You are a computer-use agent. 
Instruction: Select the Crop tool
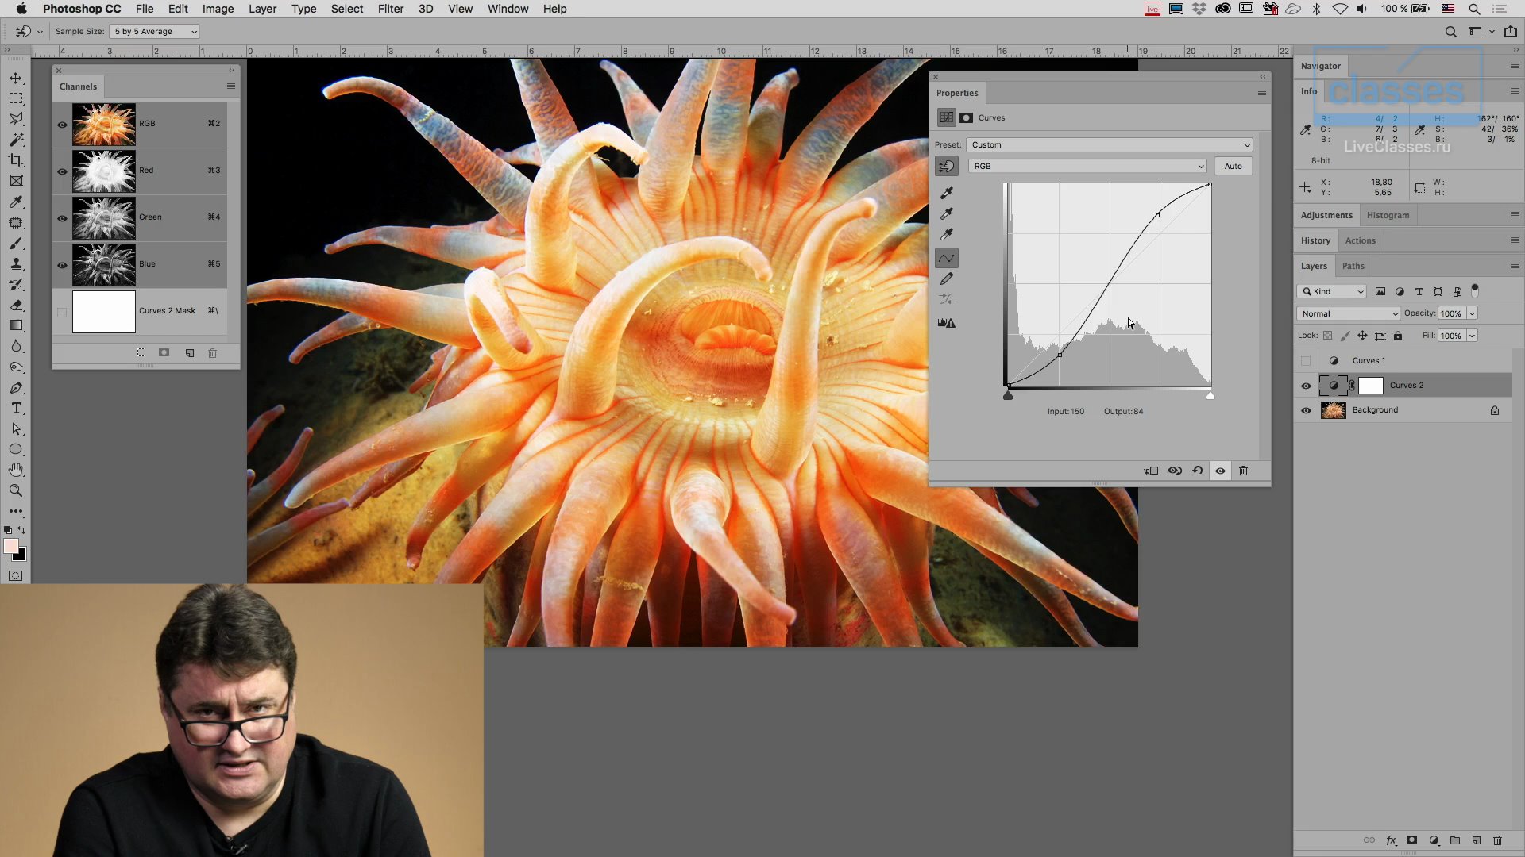(x=16, y=160)
